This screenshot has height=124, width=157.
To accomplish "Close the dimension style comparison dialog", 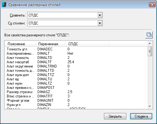I will tap(152, 5).
